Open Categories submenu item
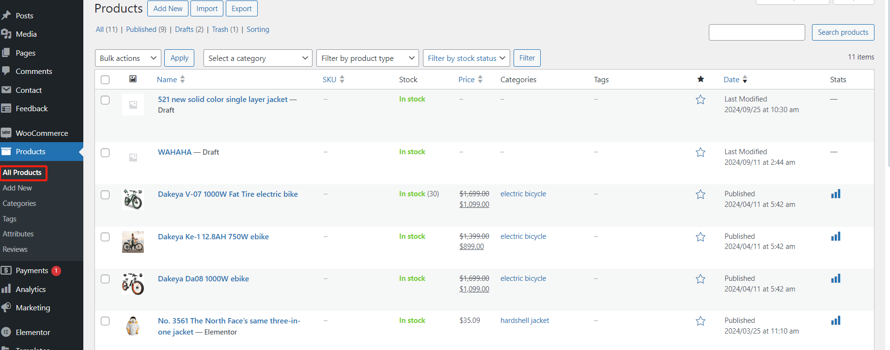Image resolution: width=890 pixels, height=350 pixels. coord(19,204)
